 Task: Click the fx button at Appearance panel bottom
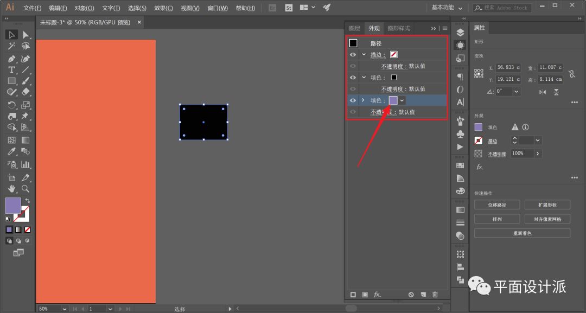[377, 295]
